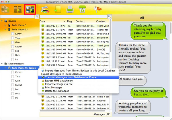Select the 10/22/12 11:23 AM 'Coooool' message row
Image resolution: width=172 pixels, height=120 pixels.
75,100
